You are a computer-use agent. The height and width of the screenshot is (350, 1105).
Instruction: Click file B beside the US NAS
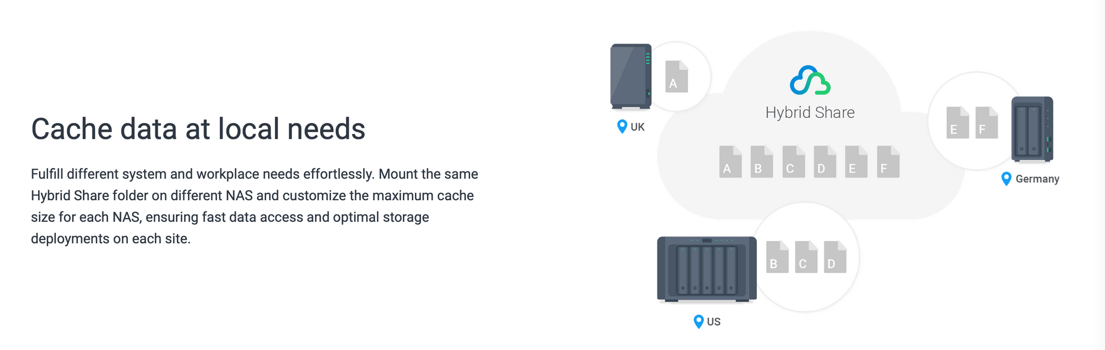777,257
